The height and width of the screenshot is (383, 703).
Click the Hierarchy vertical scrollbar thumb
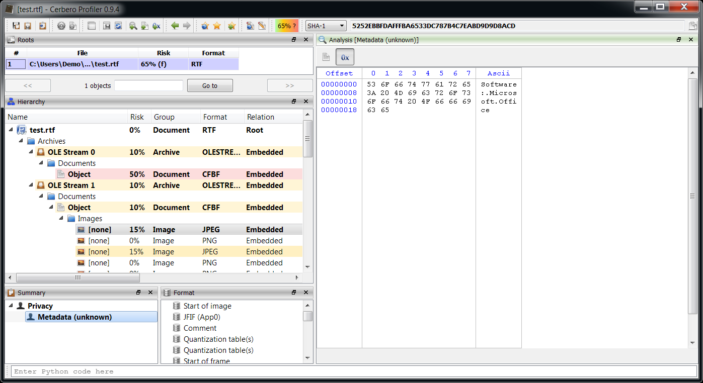308,139
